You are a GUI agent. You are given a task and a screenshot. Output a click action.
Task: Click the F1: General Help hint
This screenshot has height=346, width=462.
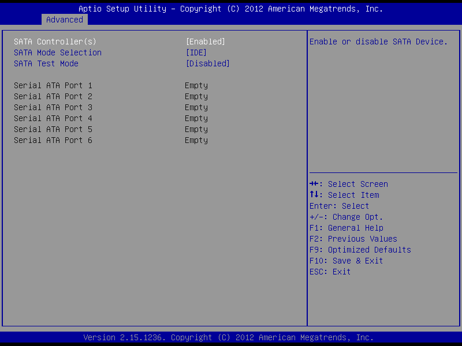(346, 228)
